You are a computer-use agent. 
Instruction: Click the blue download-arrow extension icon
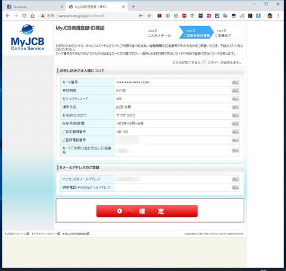[258, 16]
